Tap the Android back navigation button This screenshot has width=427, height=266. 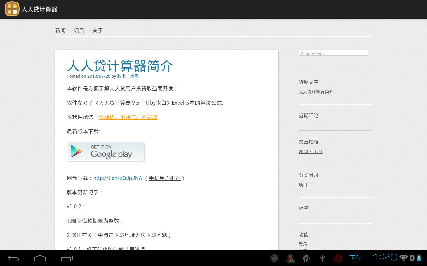click(13, 258)
